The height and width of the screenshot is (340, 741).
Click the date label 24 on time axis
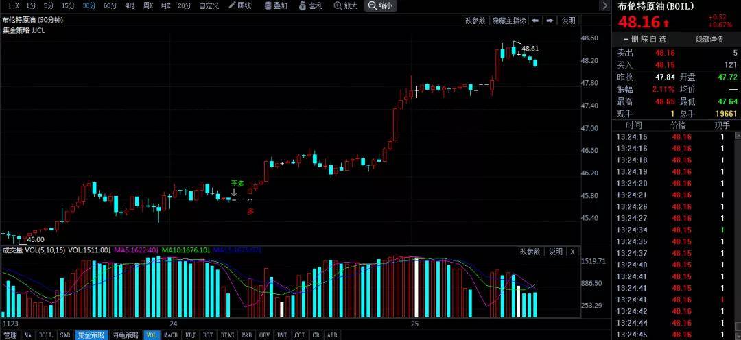tap(174, 324)
